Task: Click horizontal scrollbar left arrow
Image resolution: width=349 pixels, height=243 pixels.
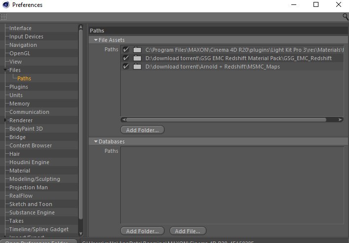Action: [124, 120]
